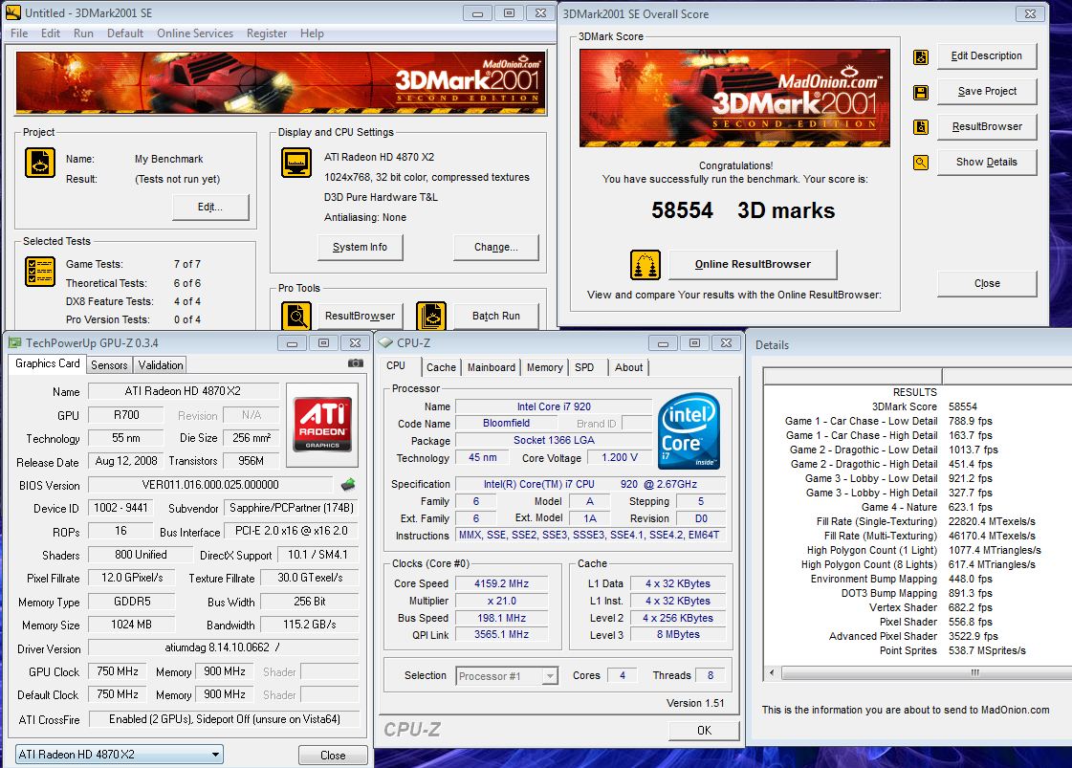1072x768 pixels.
Task: Click the ATI CrossFire status field
Action: click(x=224, y=719)
